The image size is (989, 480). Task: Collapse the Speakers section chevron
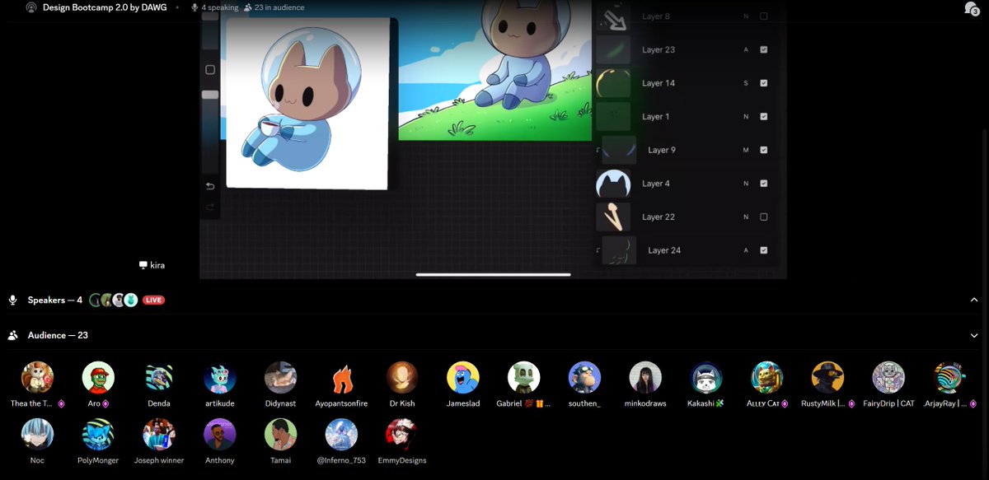[973, 301]
